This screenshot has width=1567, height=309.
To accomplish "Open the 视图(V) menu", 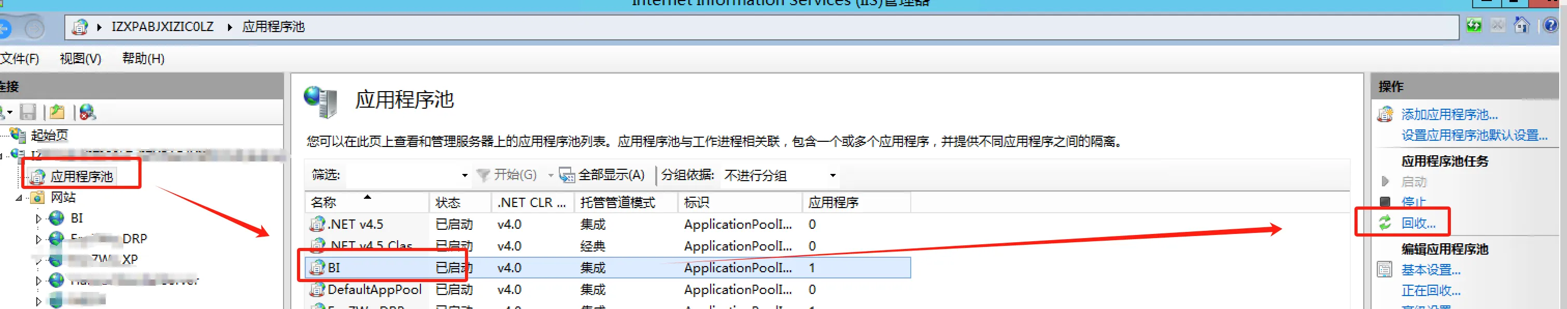I will [80, 58].
